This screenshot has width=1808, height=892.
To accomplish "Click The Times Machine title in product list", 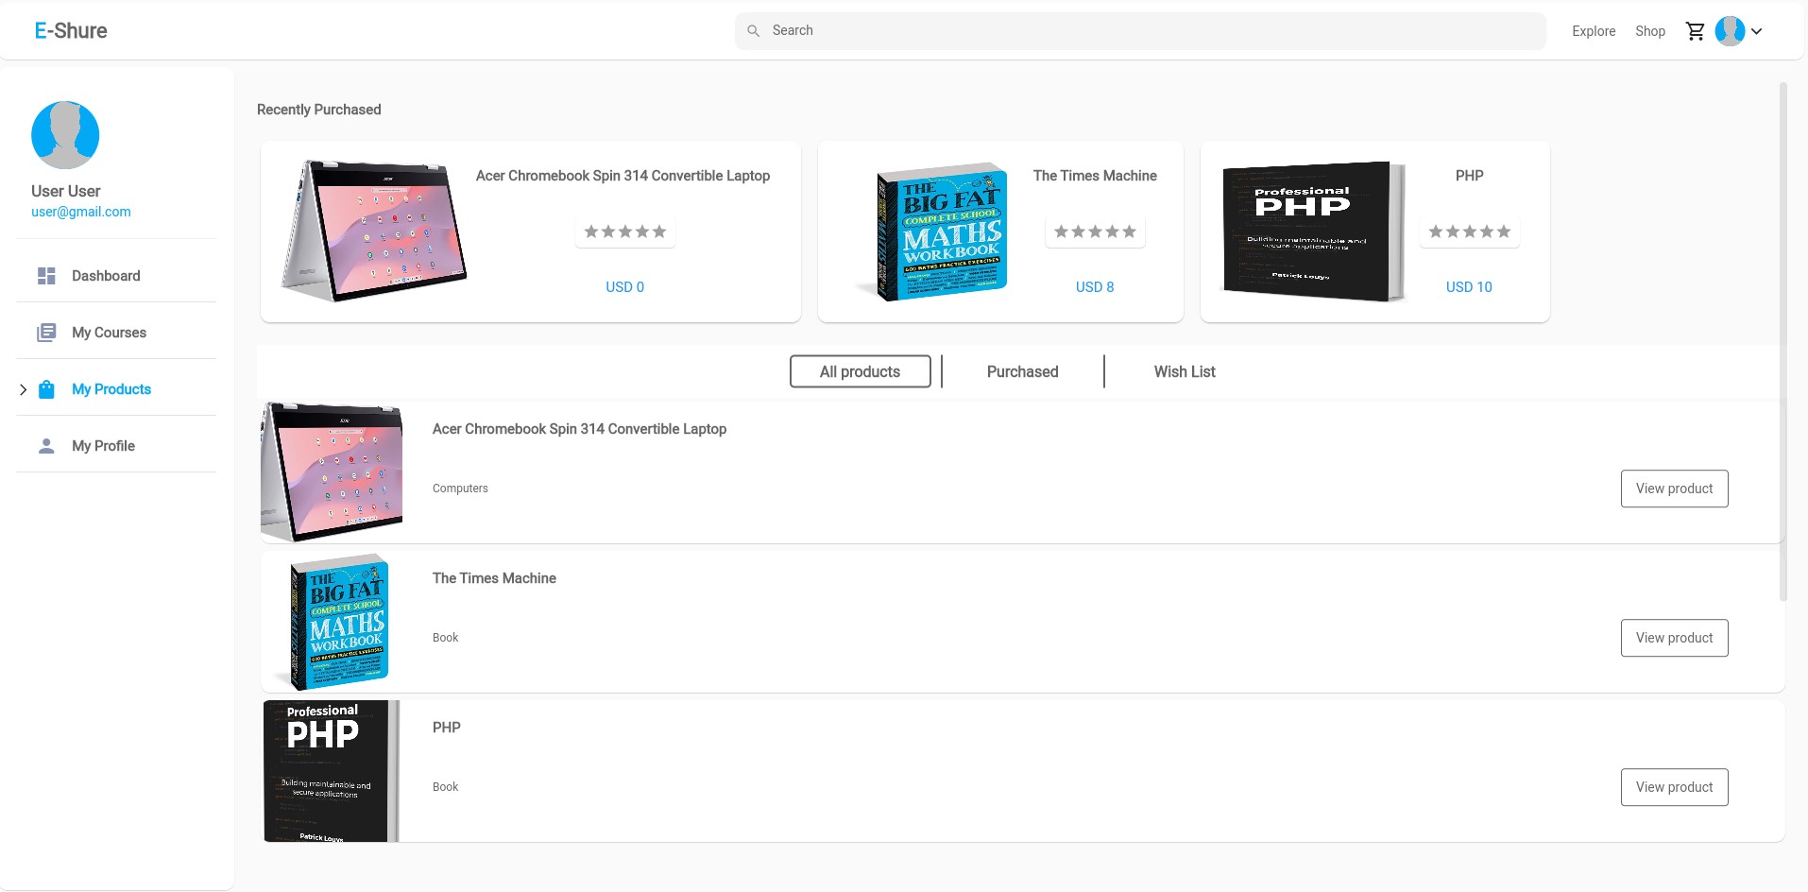I will (x=494, y=578).
